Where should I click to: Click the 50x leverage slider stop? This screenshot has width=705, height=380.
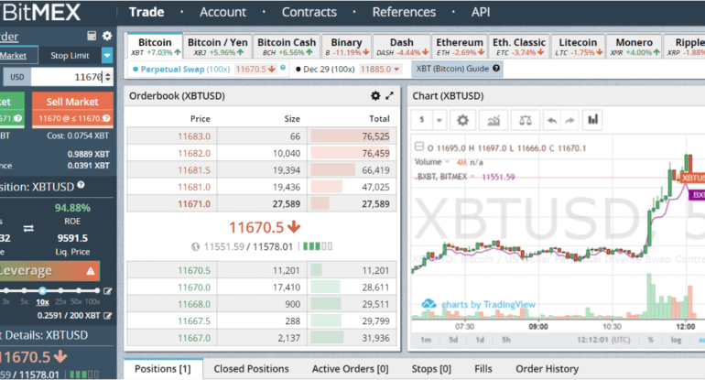[x=79, y=290]
